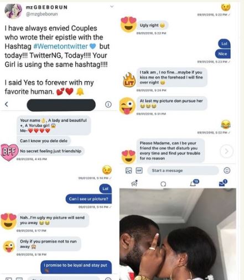Tap the next image arrow button
This screenshot has width=244, height=280.
(226, 151)
